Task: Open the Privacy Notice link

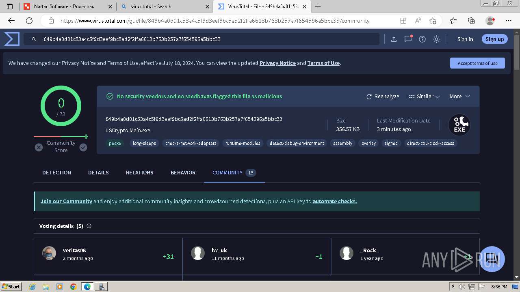Action: point(277,63)
